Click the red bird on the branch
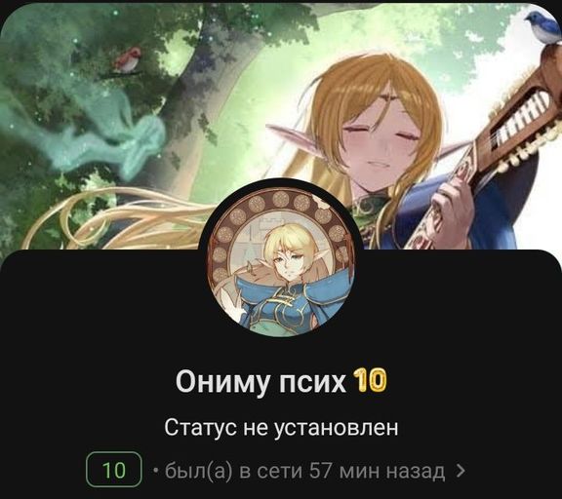 click(x=127, y=59)
